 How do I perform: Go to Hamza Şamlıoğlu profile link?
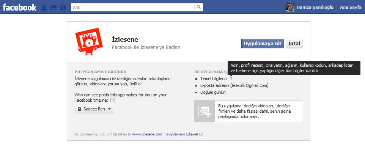coord(315,7)
